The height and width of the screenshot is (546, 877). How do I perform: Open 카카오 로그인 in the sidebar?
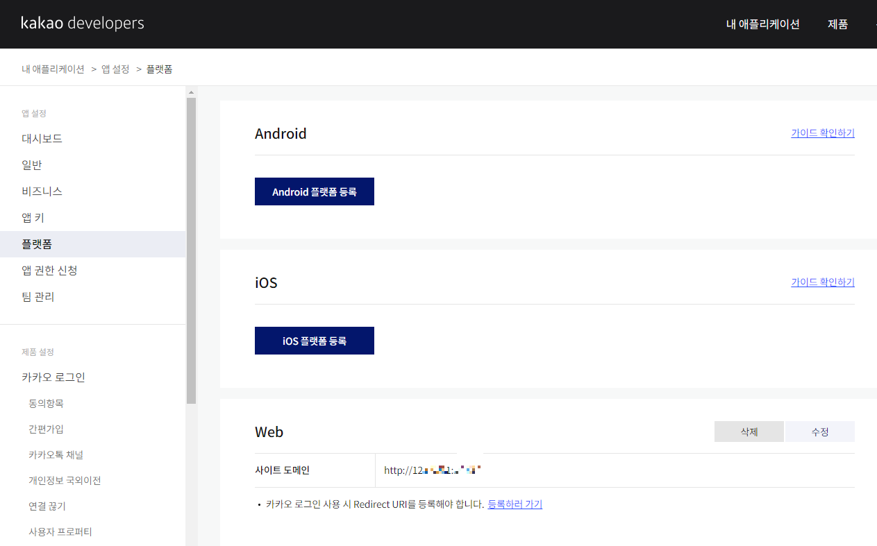53,377
